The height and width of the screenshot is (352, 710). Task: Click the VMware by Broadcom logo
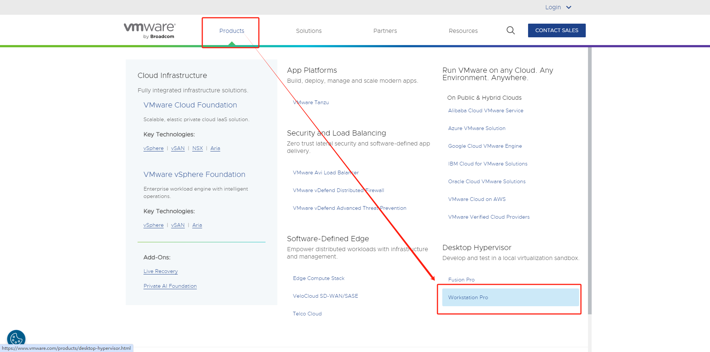point(149,31)
